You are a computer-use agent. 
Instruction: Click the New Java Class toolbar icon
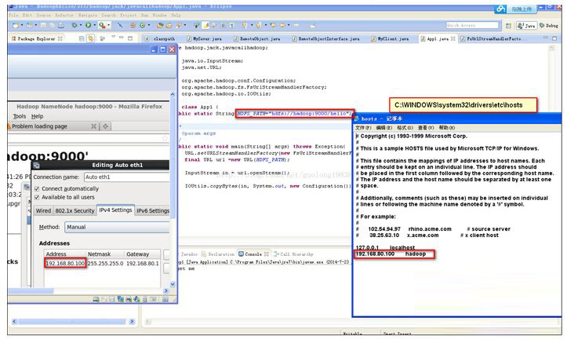pos(142,25)
